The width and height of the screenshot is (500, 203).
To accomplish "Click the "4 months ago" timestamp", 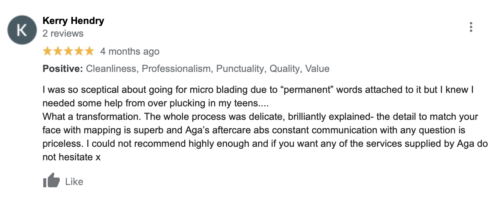I will 130,52.
